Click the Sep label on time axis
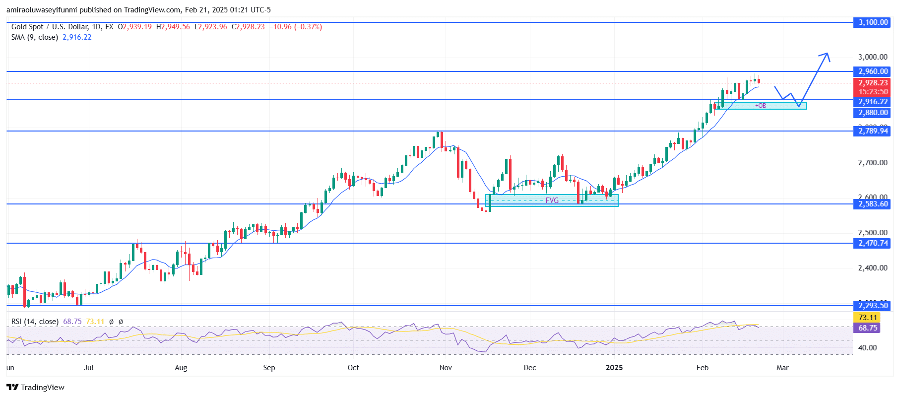 [269, 368]
